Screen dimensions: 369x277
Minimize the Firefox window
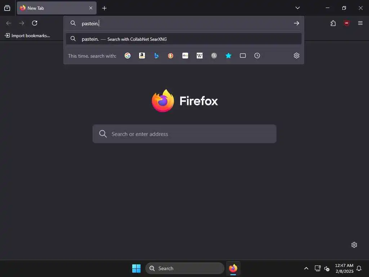click(327, 8)
